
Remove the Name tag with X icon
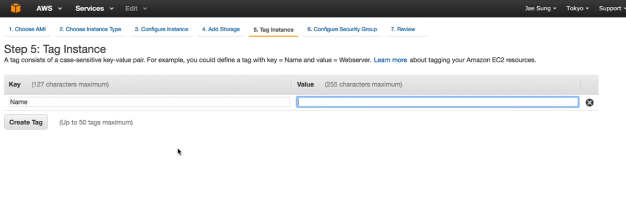click(589, 102)
